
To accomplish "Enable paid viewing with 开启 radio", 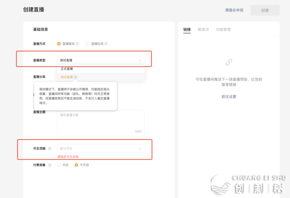I will pyautogui.click(x=59, y=165).
